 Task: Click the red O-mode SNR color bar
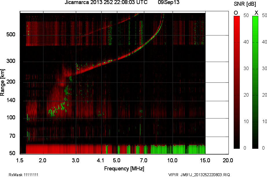(x=237, y=82)
